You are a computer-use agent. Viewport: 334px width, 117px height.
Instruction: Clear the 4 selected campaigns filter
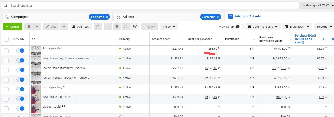pos(107,17)
